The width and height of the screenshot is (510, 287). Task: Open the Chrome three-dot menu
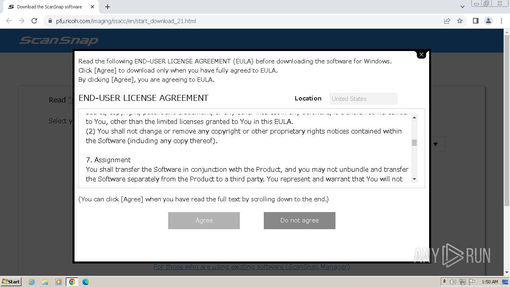click(x=501, y=21)
